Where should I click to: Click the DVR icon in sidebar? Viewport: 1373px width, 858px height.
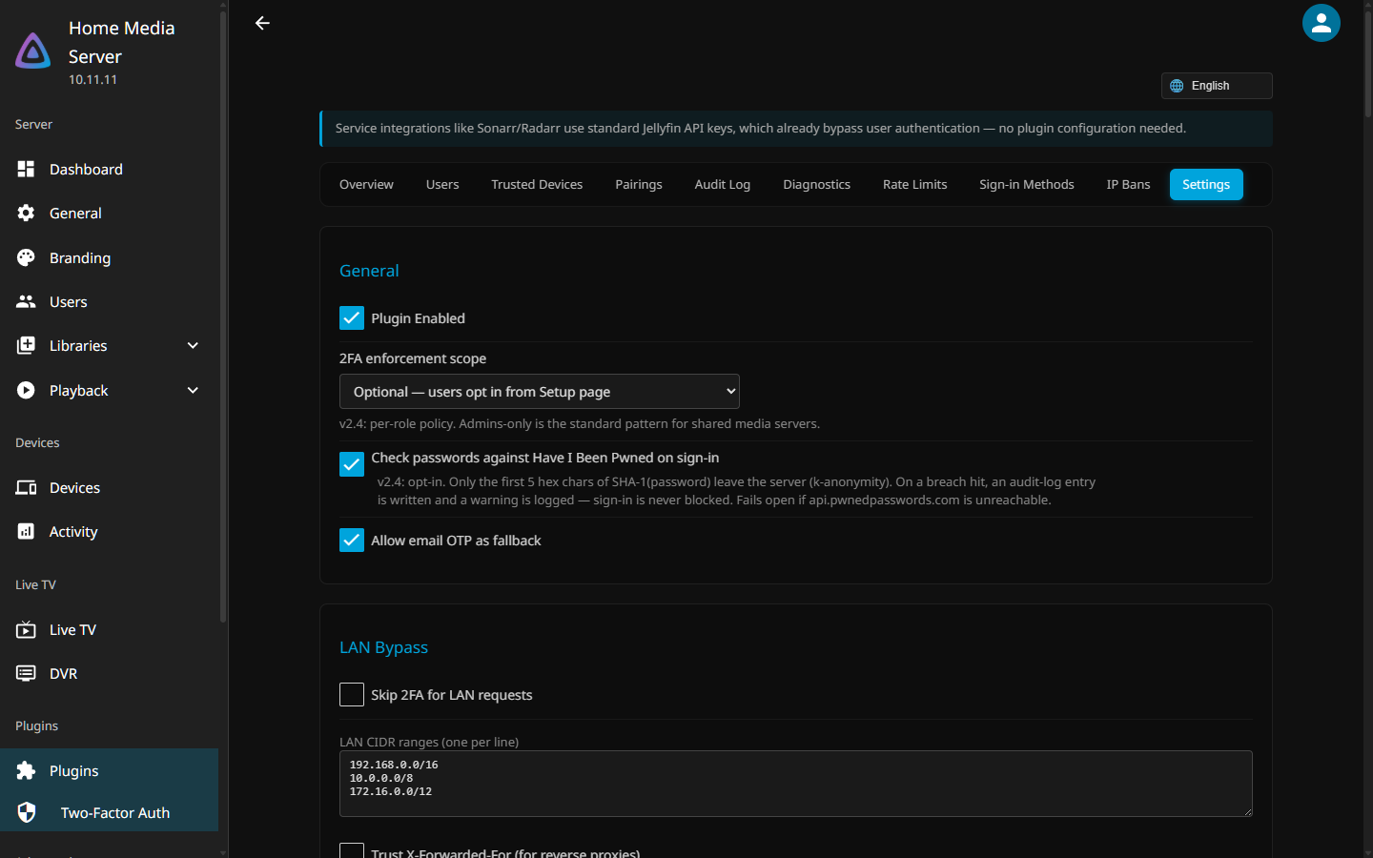coord(26,673)
